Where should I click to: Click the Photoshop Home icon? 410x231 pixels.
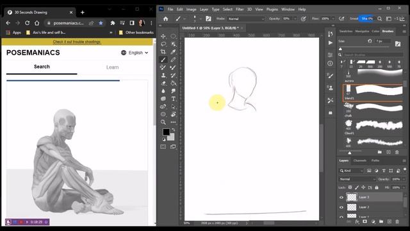tap(165, 19)
